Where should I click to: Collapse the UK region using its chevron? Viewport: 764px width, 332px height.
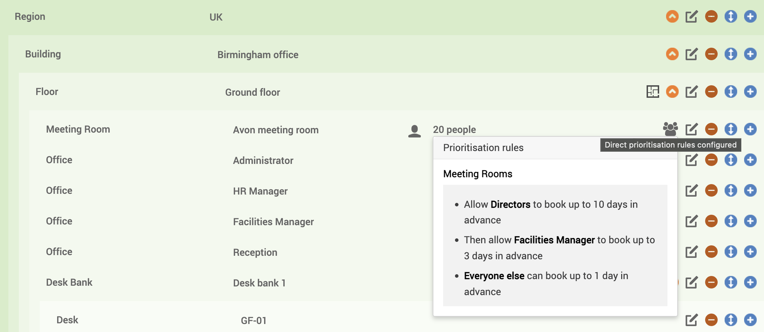pyautogui.click(x=672, y=16)
